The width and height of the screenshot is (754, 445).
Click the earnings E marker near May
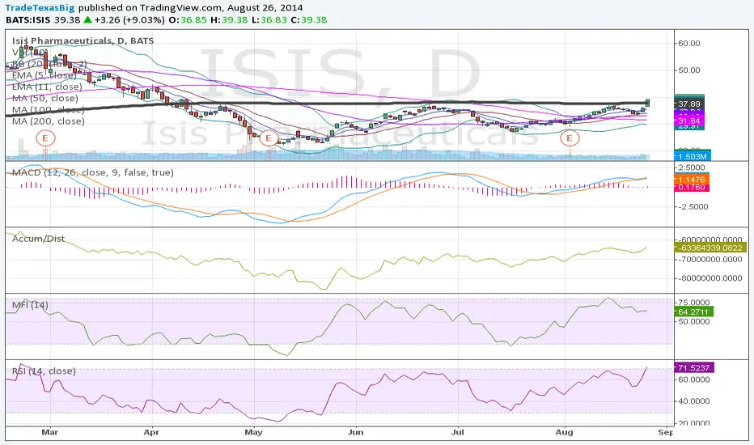[x=269, y=138]
